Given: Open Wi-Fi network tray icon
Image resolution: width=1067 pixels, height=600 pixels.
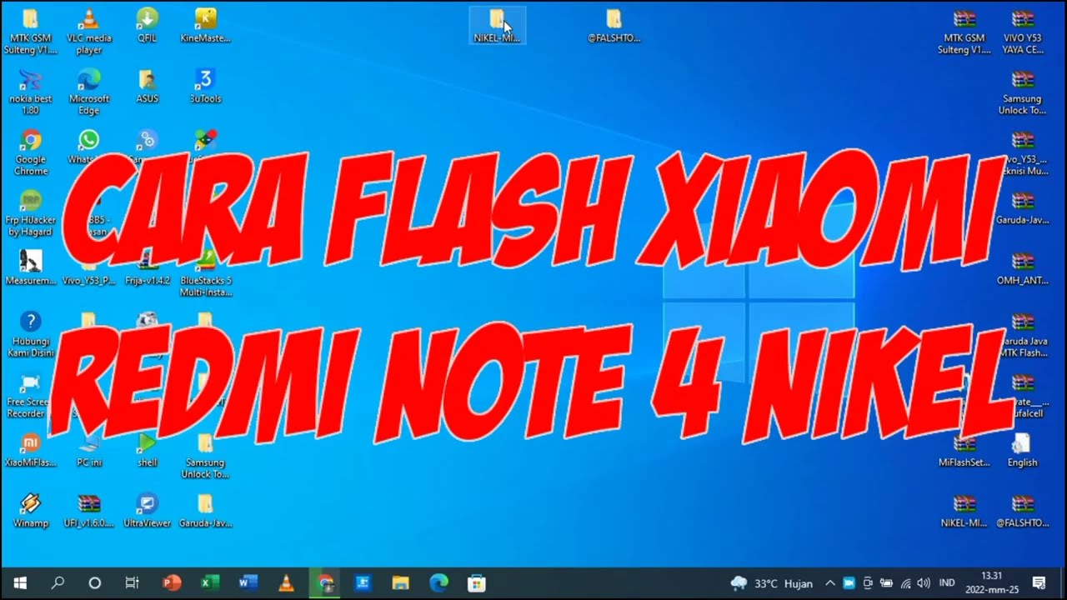Looking at the screenshot, I should [905, 583].
